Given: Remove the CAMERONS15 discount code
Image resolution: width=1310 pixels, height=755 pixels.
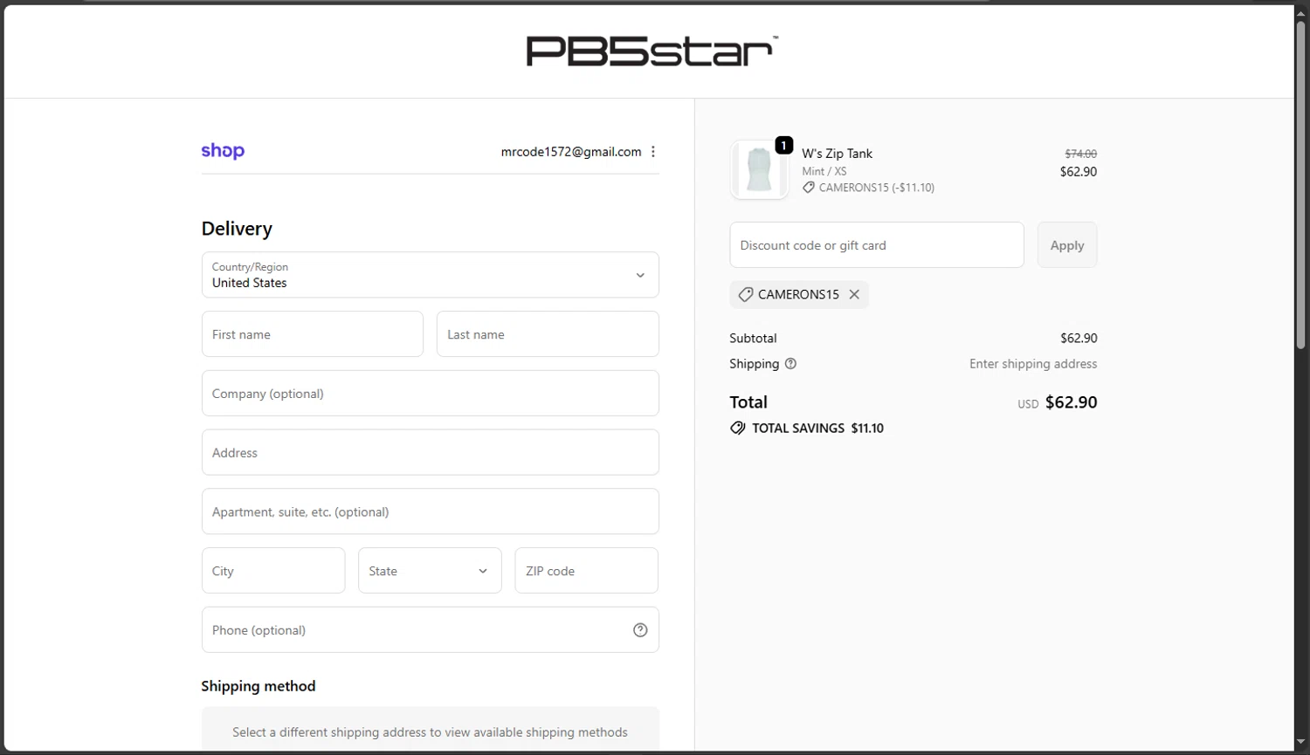Looking at the screenshot, I should 854,295.
